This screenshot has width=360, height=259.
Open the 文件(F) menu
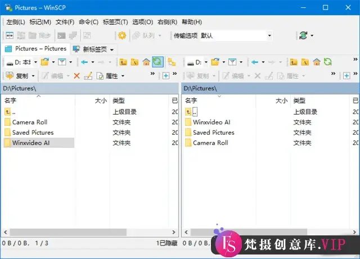coord(65,22)
